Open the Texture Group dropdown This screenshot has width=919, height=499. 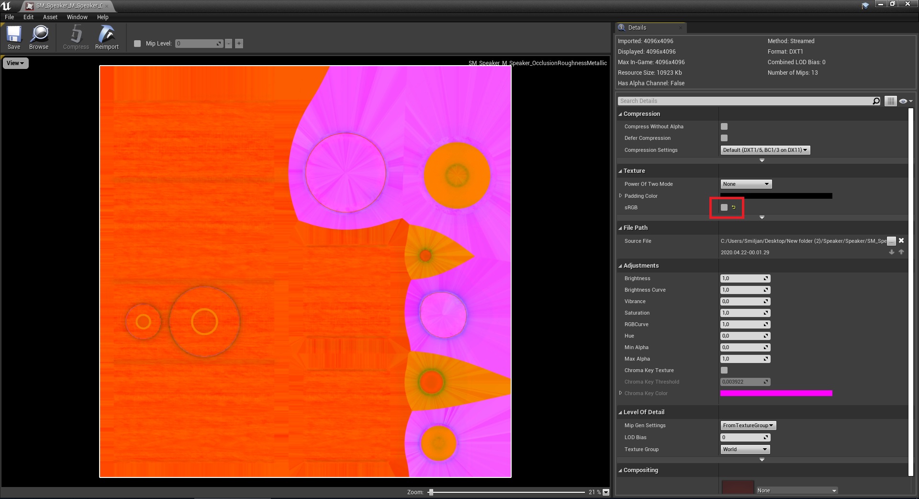pos(745,449)
